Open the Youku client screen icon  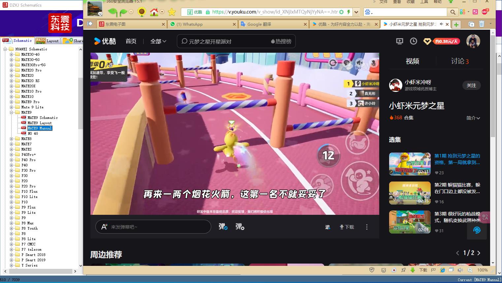399,41
